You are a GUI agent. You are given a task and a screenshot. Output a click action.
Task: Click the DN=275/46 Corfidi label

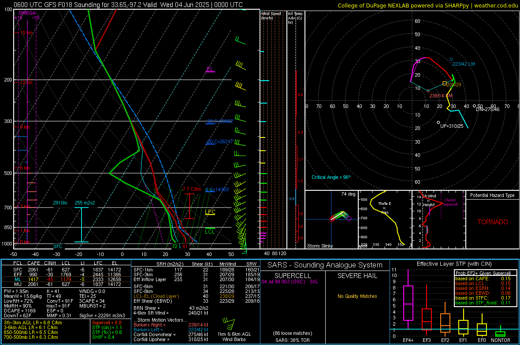pyautogui.click(x=487, y=109)
